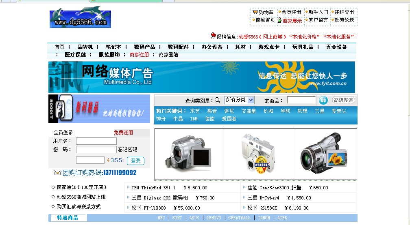Open the 五金设备 category
410x225 pixels.
pyautogui.click(x=336, y=47)
